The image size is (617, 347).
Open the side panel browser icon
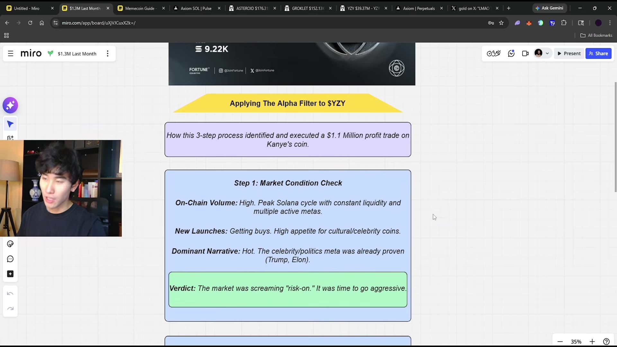581,23
